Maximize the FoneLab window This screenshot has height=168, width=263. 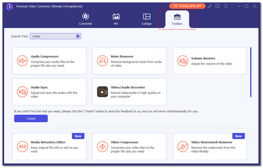[x=246, y=7]
